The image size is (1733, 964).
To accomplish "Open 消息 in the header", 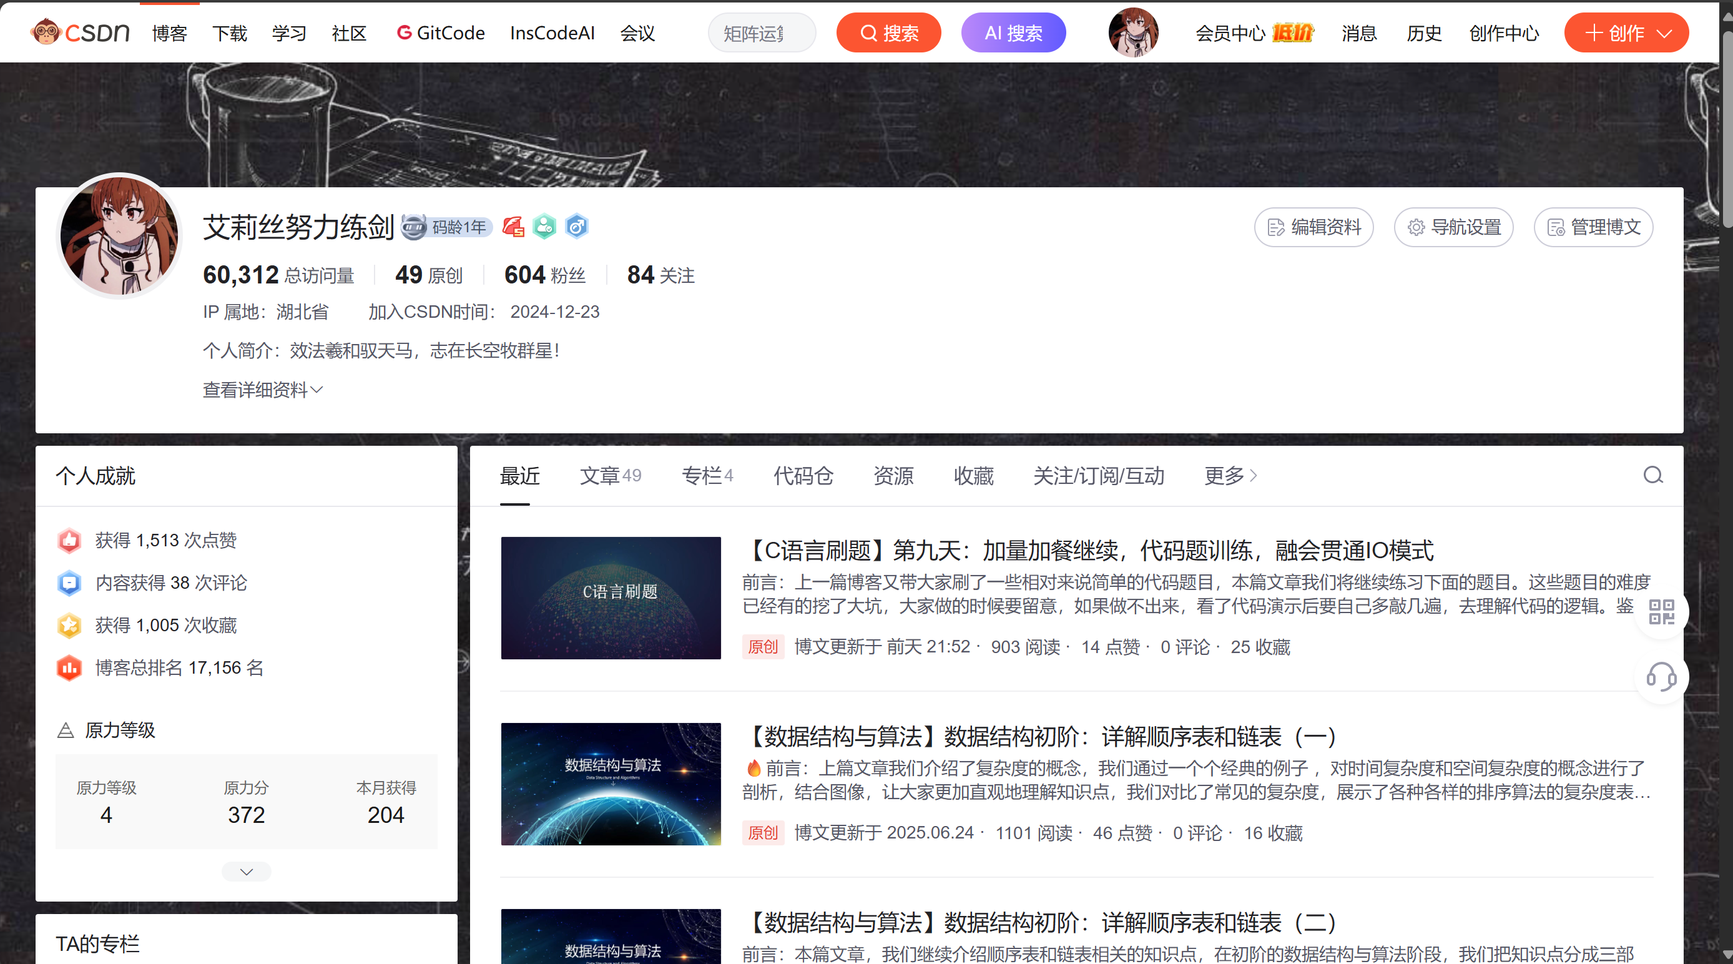I will pyautogui.click(x=1359, y=32).
